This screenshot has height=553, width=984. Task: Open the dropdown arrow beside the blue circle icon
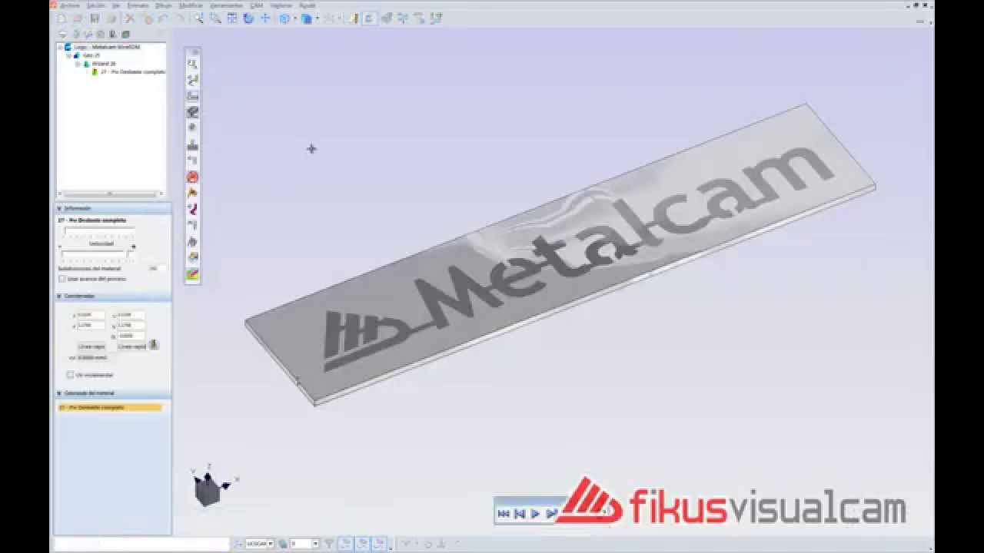click(x=295, y=18)
